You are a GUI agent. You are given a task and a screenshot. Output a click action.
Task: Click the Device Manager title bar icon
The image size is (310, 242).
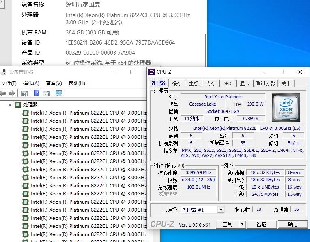(3, 72)
